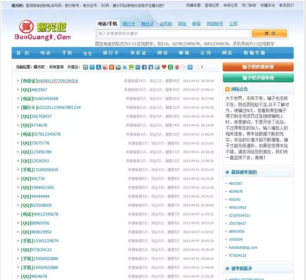Screen dimensions: 306x280
Task: Click the orange-red square share icon
Action: click(112, 67)
